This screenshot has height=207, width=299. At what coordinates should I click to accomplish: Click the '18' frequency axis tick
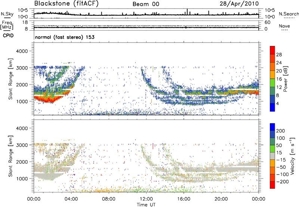pos(25,22)
